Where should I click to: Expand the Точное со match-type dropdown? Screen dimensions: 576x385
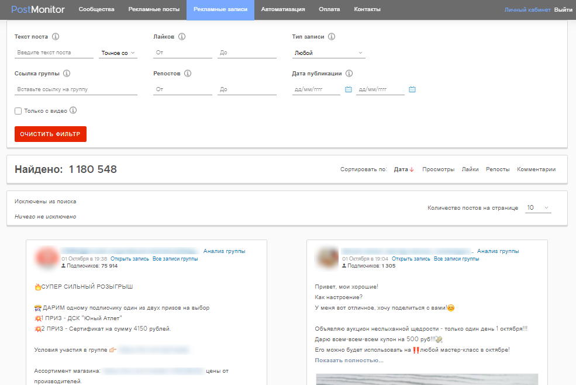click(x=119, y=53)
